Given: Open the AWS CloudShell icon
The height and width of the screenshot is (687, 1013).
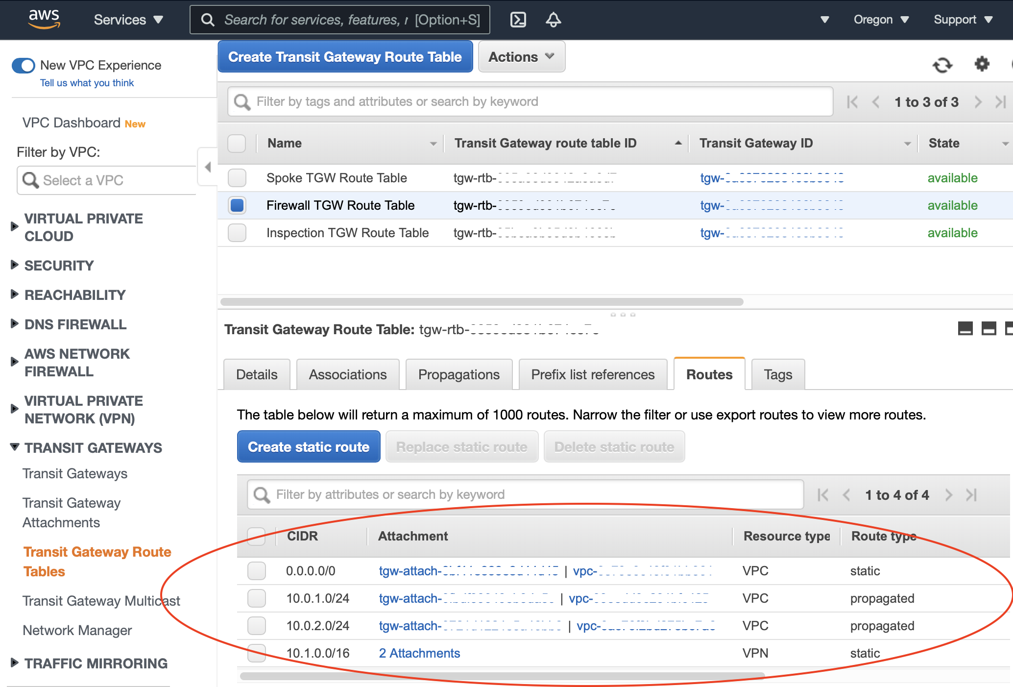Looking at the screenshot, I should [x=518, y=20].
